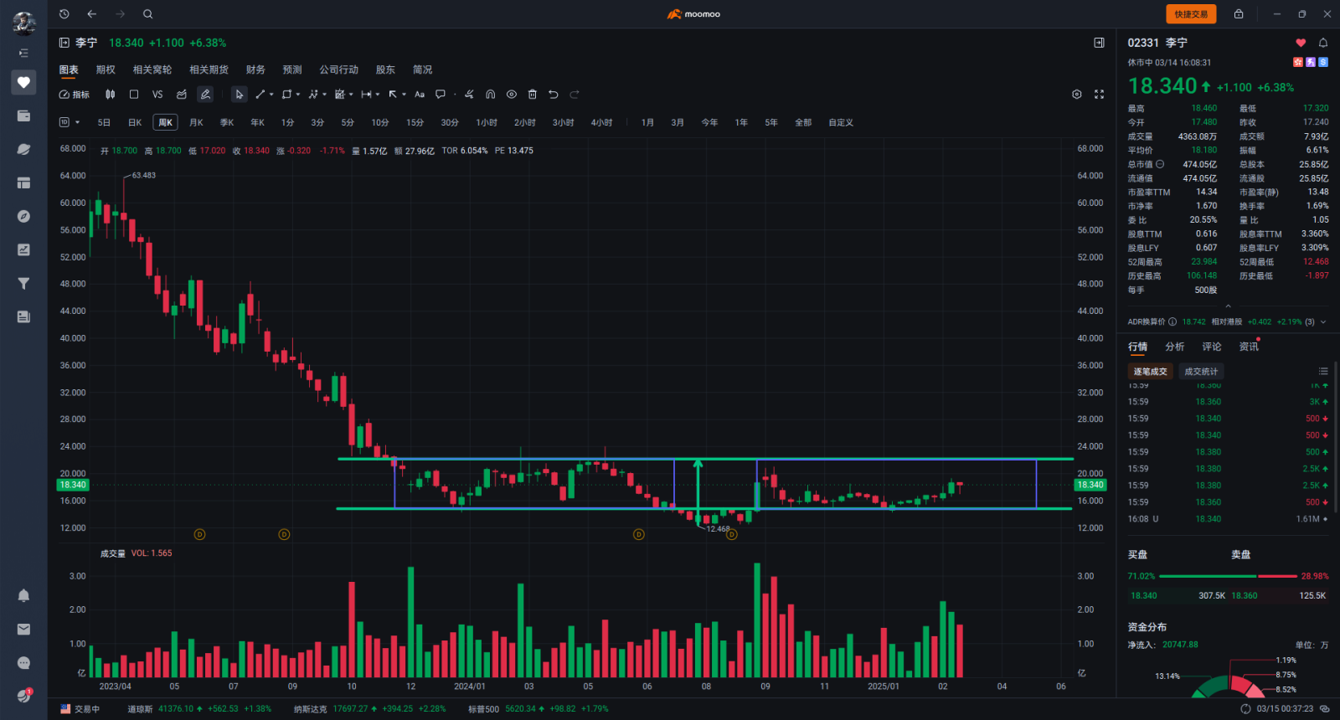The height and width of the screenshot is (720, 1340).
Task: Switch to 月K monthly candles
Action: [x=196, y=122]
